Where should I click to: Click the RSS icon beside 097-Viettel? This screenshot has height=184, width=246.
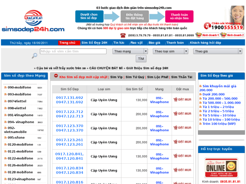point(5,101)
